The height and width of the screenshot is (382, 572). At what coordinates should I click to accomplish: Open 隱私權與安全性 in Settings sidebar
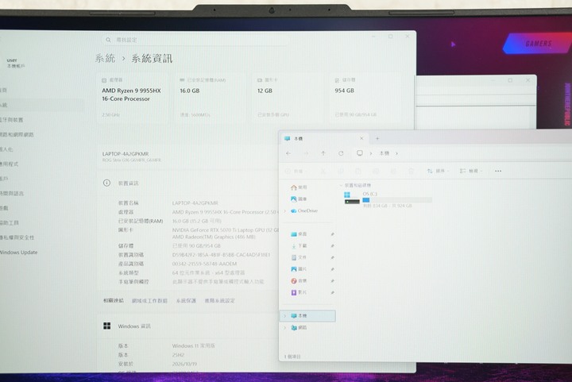pyautogui.click(x=17, y=237)
